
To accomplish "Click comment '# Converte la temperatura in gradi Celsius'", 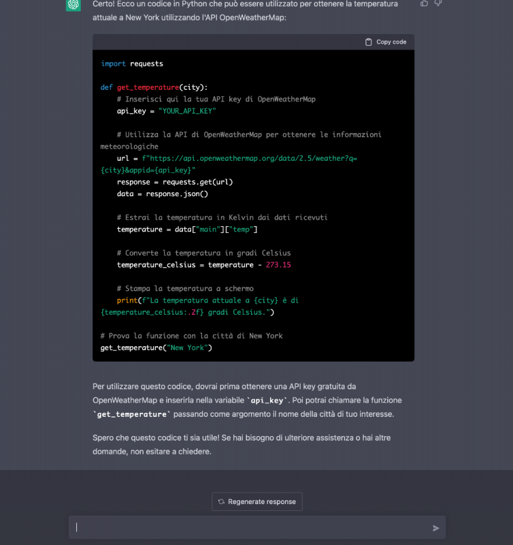I will point(203,253).
